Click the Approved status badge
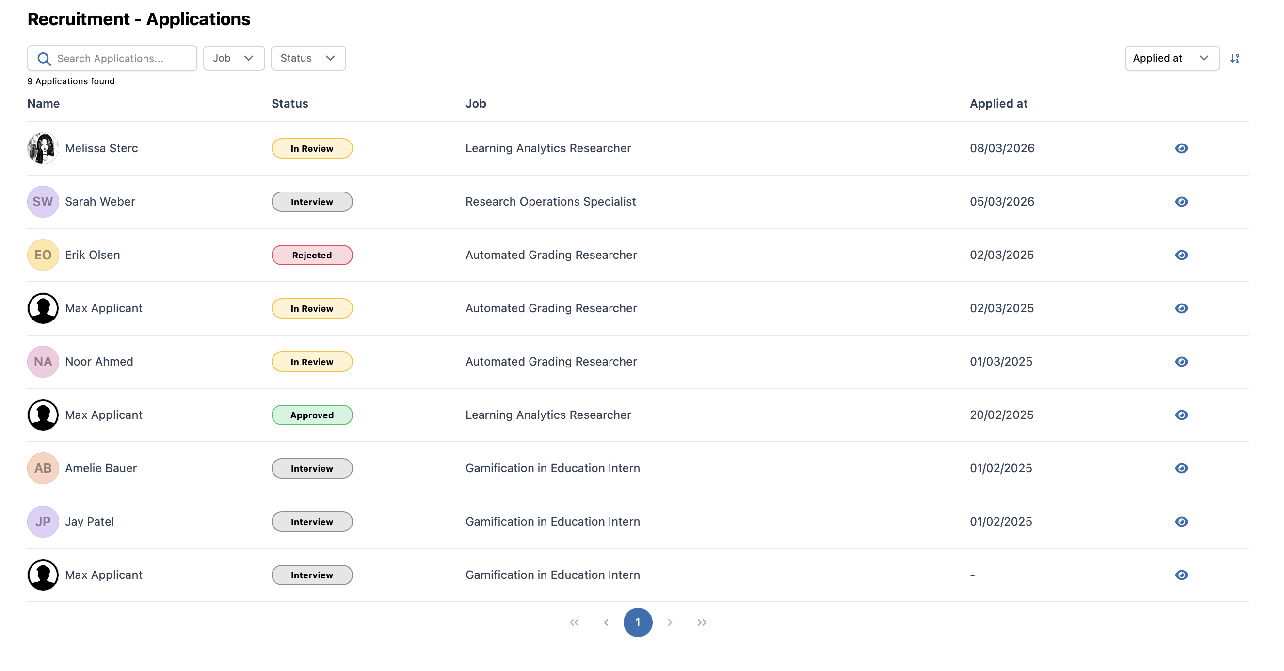This screenshot has height=671, width=1284. pyautogui.click(x=312, y=415)
